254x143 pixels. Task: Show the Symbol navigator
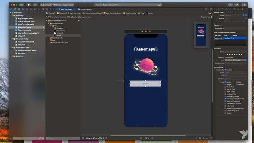point(19,10)
